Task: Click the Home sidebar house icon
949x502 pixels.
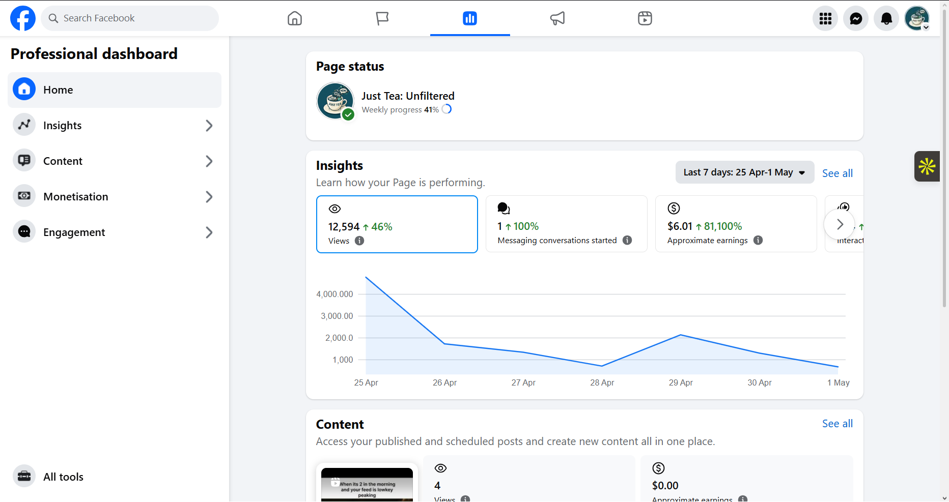Action: click(x=24, y=89)
